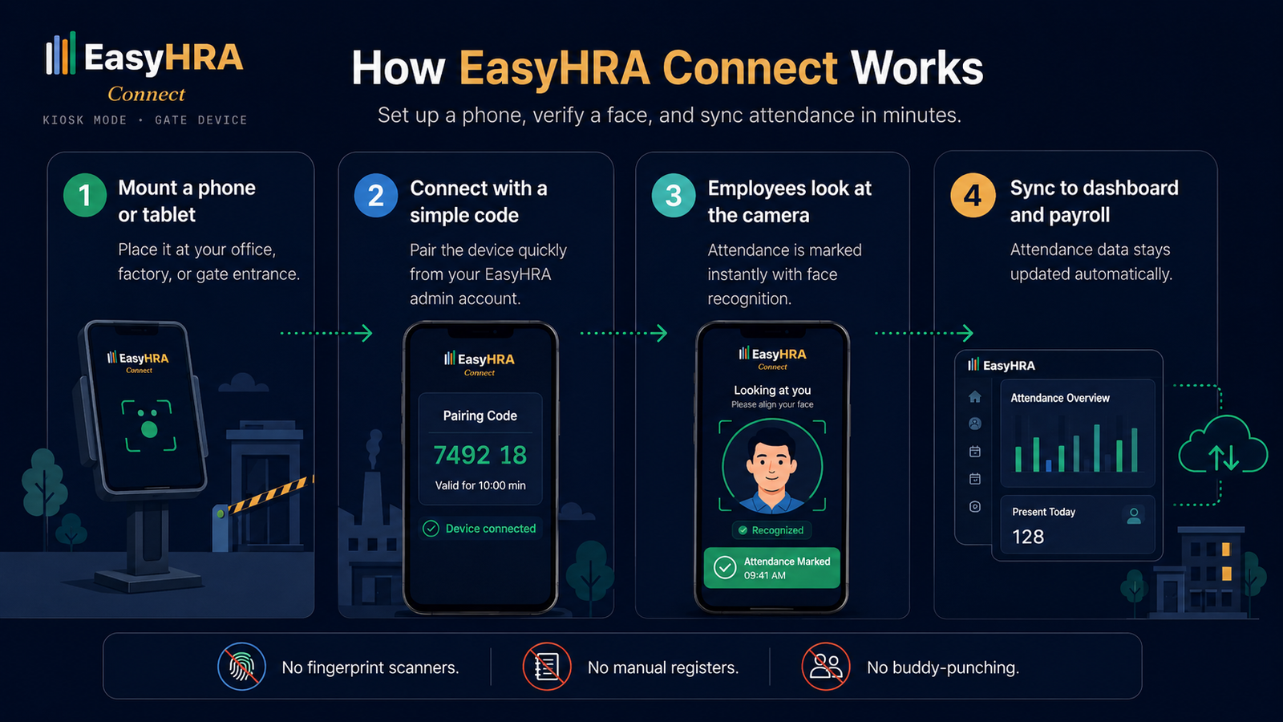The height and width of the screenshot is (722, 1283).
Task: Click the No manual registers text
Action: coord(663,667)
